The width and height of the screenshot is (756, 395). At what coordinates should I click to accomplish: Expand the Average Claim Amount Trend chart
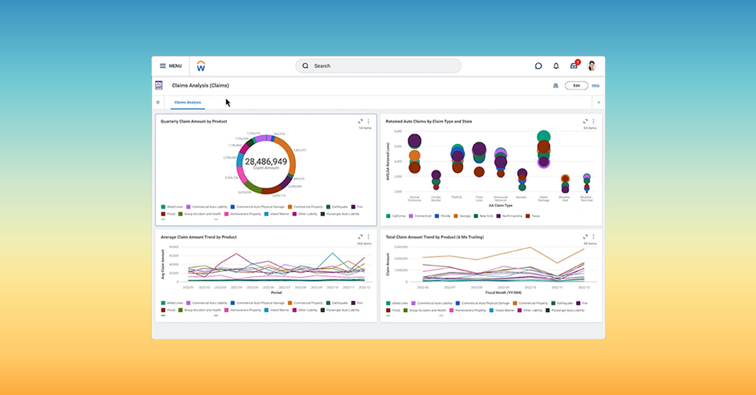(360, 236)
